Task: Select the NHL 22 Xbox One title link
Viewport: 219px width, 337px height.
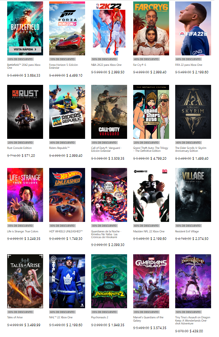Action: coord(61,317)
